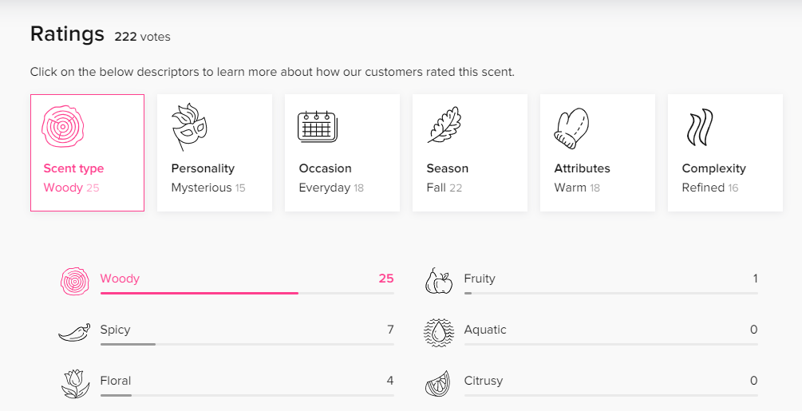Click the wavy lines Complexity icon
Screen dimensions: 802x411
[699, 128]
